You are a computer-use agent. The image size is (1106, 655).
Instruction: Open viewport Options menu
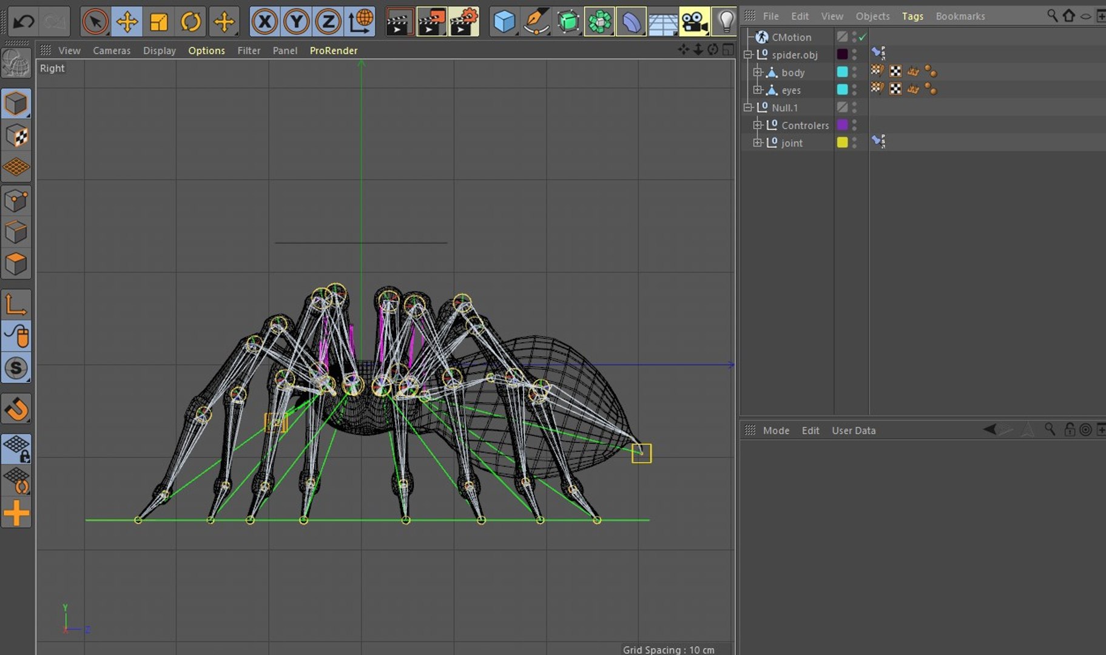(x=206, y=50)
